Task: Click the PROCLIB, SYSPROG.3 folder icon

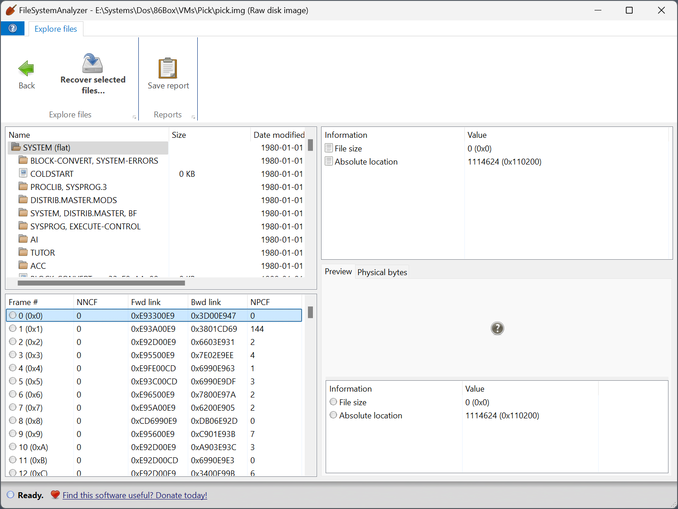Action: [x=23, y=186]
